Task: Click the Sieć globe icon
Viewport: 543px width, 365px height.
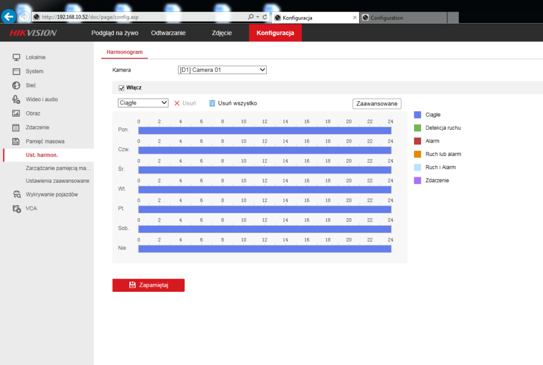Action: [x=16, y=85]
